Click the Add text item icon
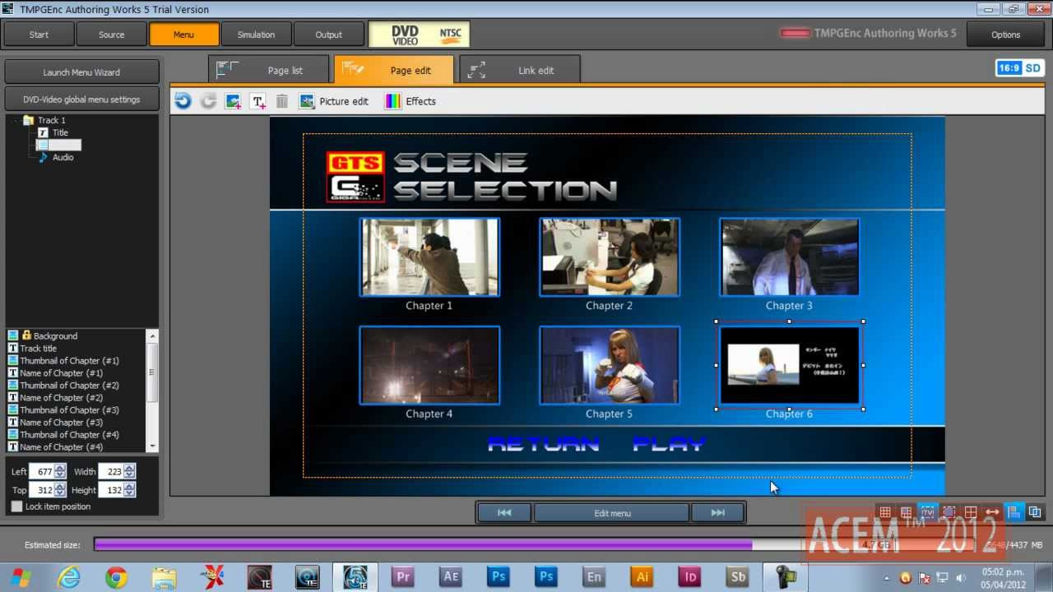 click(257, 101)
